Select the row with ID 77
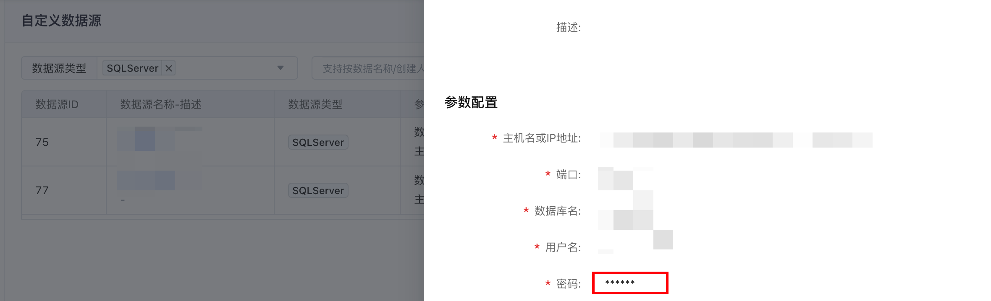This screenshot has width=991, height=301. tap(42, 190)
